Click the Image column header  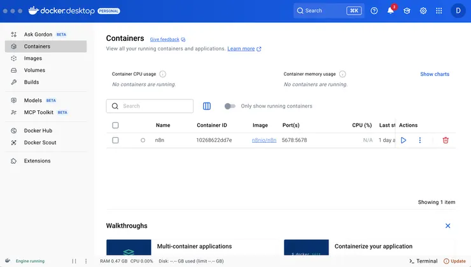click(x=260, y=125)
